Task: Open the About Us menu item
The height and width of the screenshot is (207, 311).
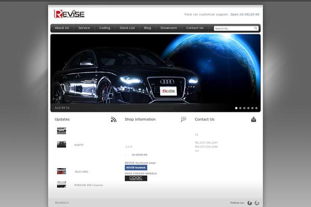Action: point(62,28)
